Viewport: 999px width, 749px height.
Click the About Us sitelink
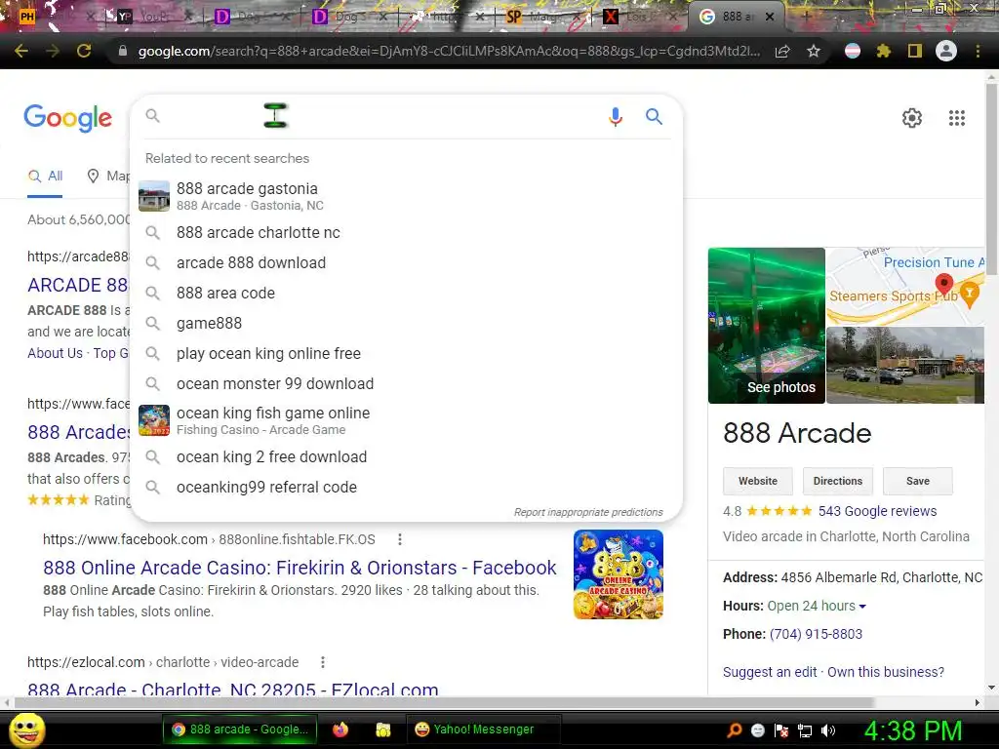click(x=55, y=353)
